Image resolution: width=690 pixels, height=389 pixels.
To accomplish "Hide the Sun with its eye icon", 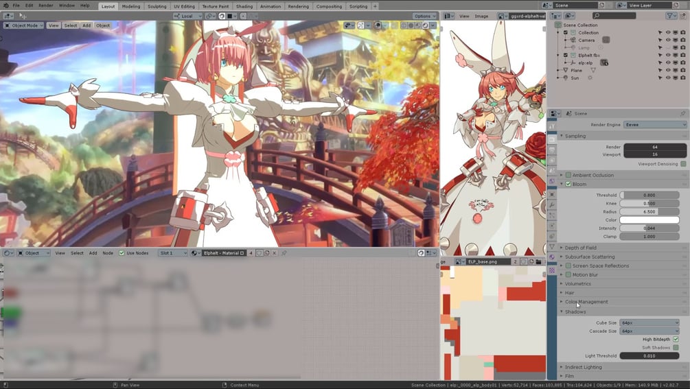I will pyautogui.click(x=668, y=78).
